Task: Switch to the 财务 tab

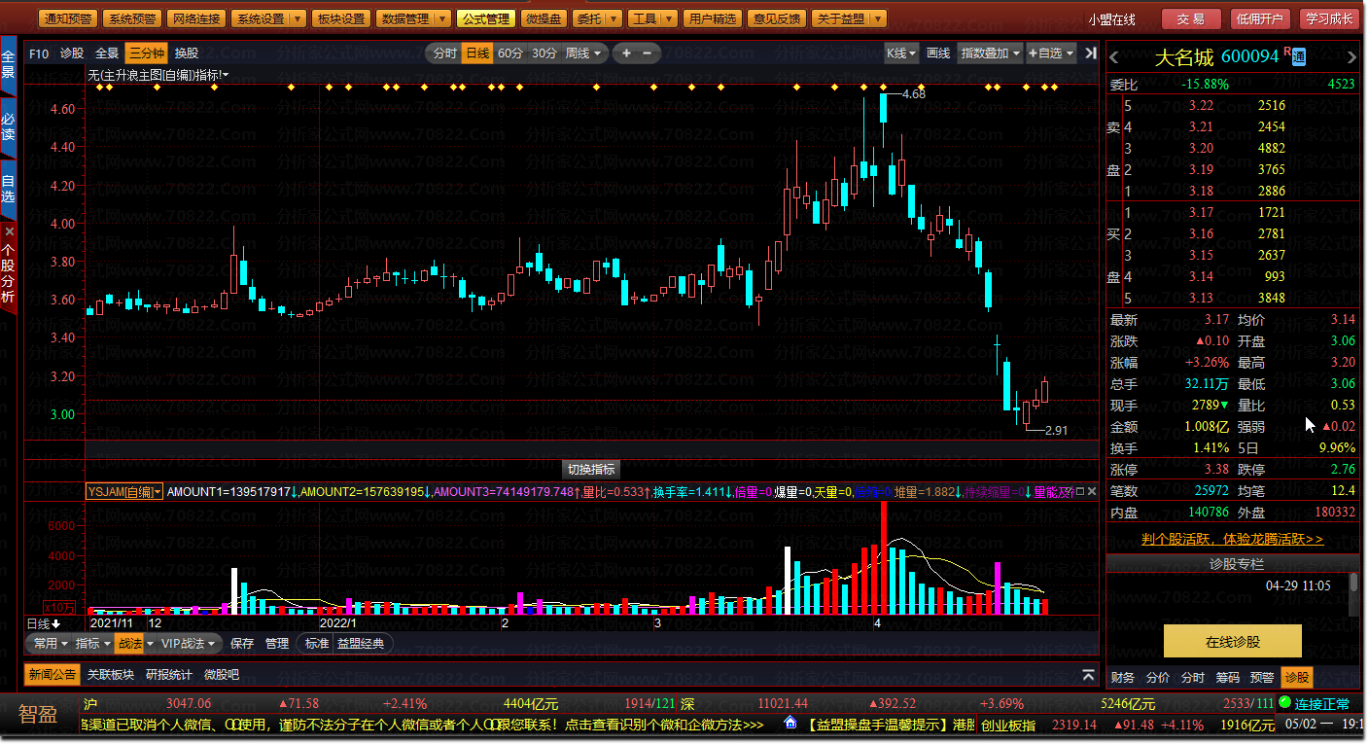Action: (1123, 677)
